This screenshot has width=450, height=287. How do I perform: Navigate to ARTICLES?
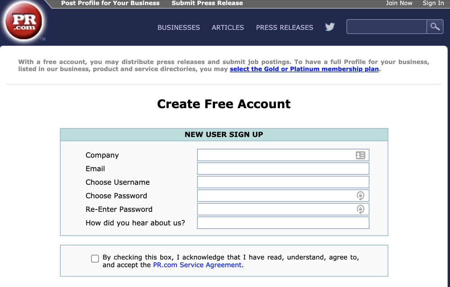228,27
